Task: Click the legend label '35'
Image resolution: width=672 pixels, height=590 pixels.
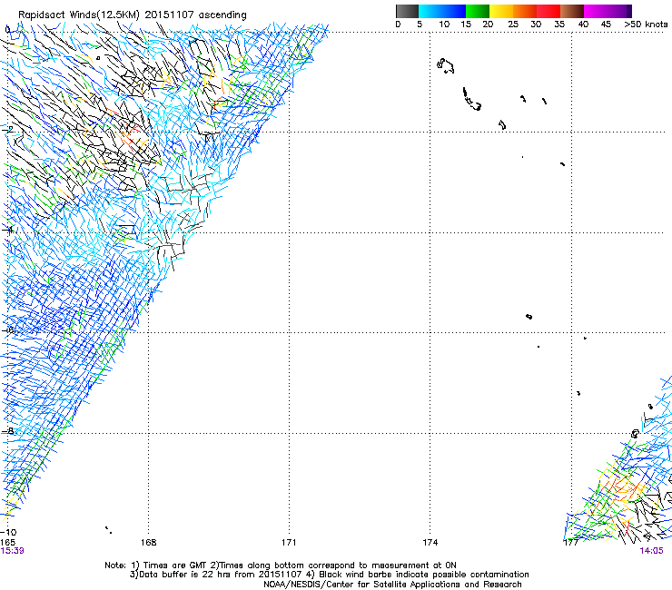Action: [x=559, y=25]
